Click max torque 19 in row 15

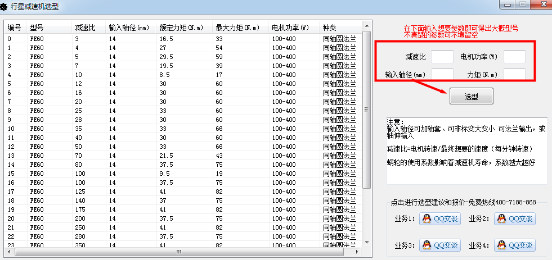tap(219, 173)
